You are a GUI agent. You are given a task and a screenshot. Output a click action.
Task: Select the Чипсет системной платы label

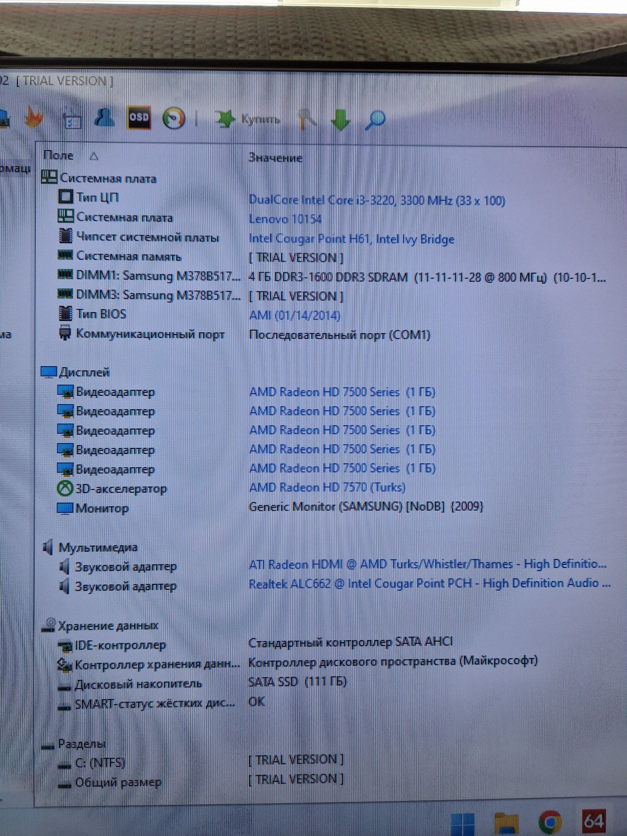pyautogui.click(x=148, y=237)
